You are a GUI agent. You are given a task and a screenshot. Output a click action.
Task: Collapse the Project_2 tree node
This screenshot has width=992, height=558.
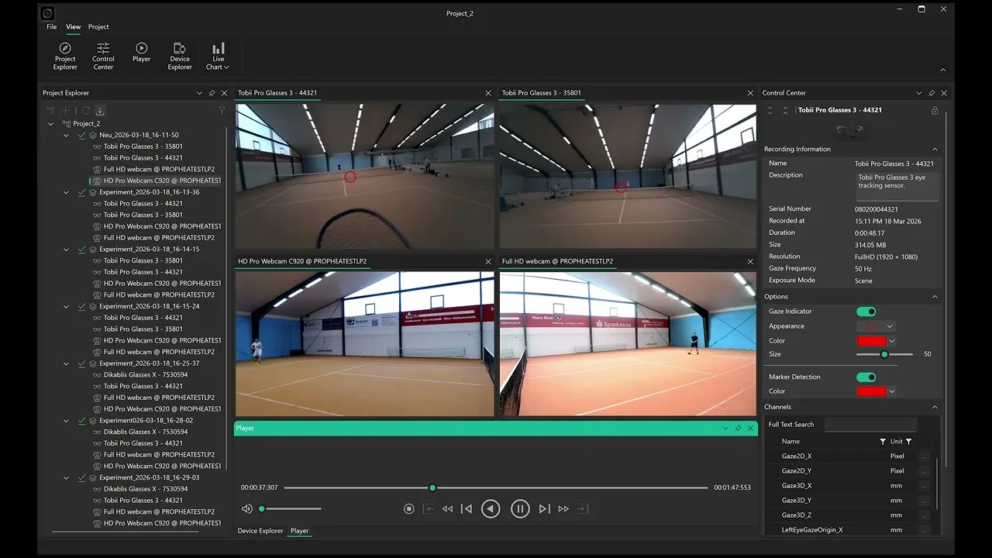(x=51, y=124)
